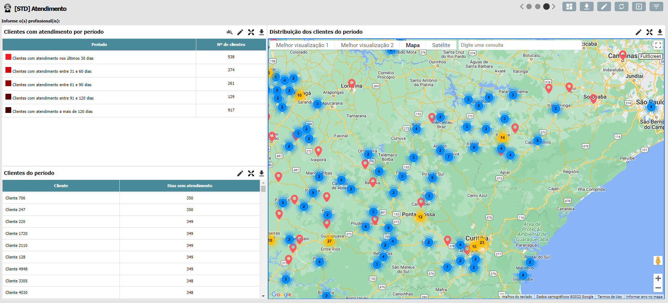668x303 pixels.
Task: Edit the Distribuição dos clientes panel
Action: pyautogui.click(x=638, y=32)
